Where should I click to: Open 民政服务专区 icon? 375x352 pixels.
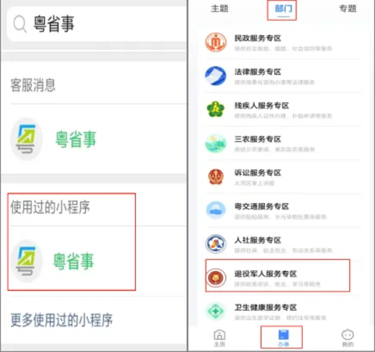pos(216,42)
